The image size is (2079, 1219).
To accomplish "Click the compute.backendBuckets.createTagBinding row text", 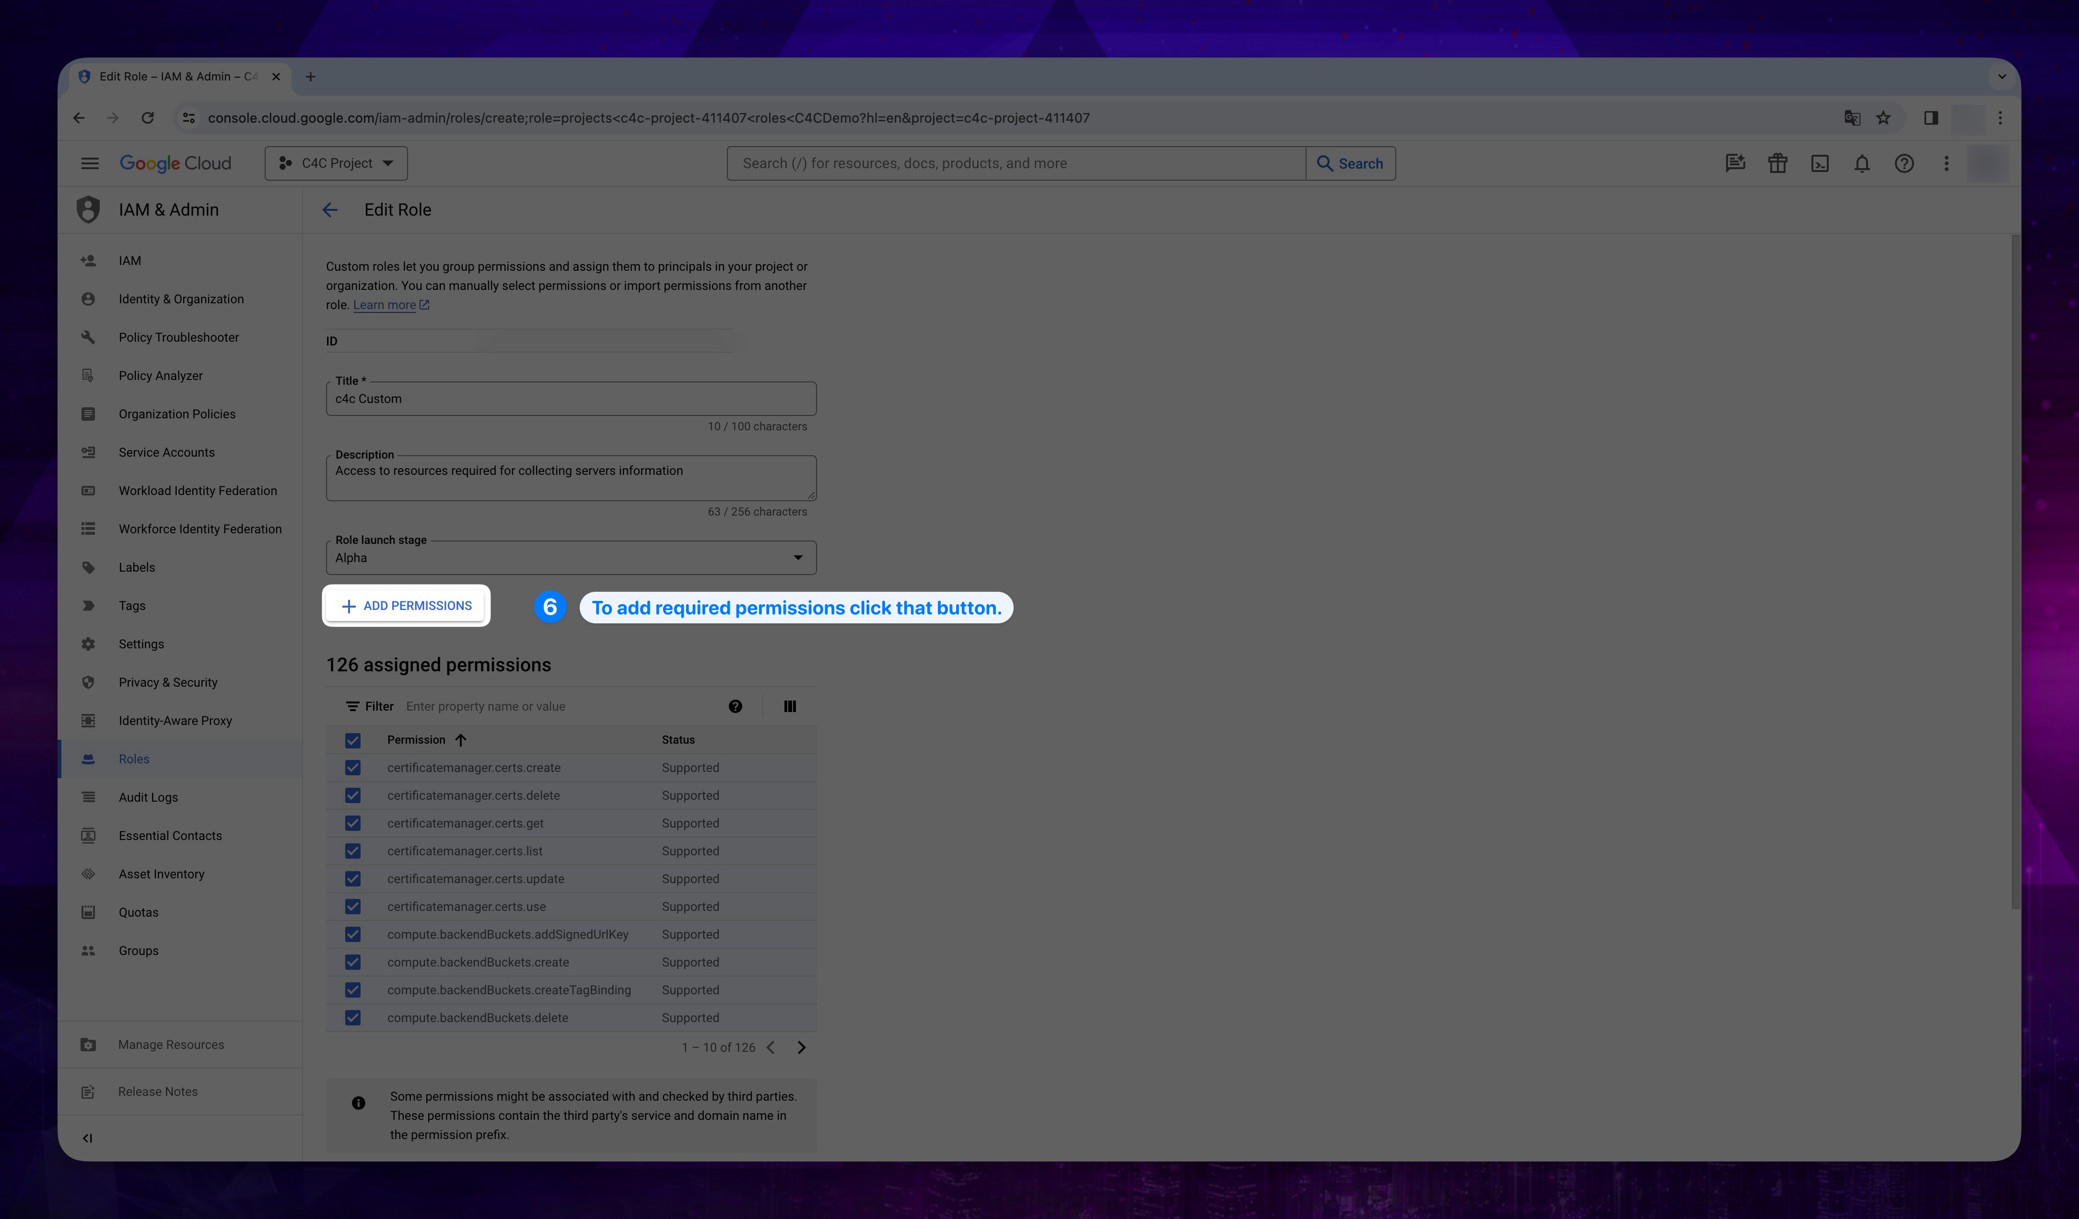I will pos(509,990).
